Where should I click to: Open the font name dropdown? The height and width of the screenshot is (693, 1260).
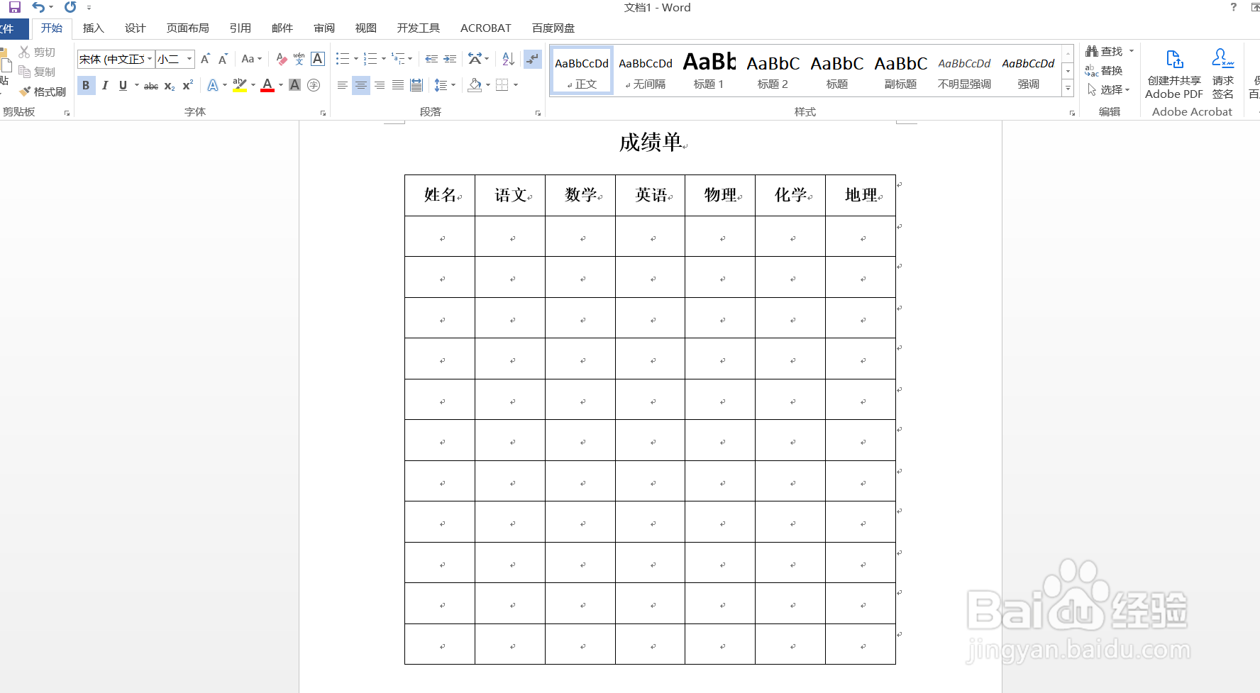tap(150, 59)
